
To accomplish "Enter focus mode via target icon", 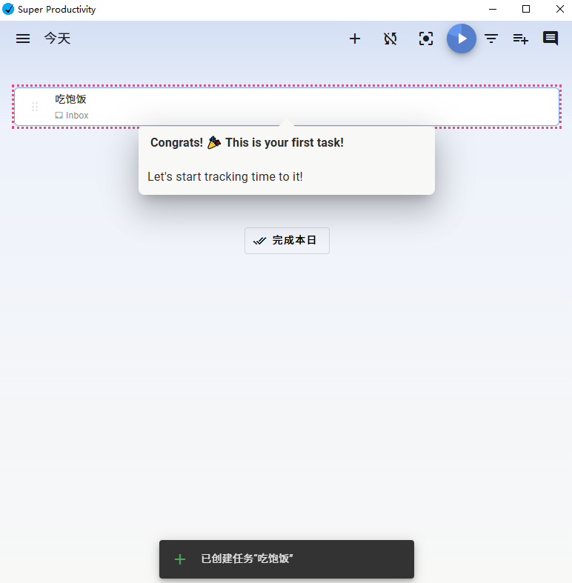I will point(426,39).
